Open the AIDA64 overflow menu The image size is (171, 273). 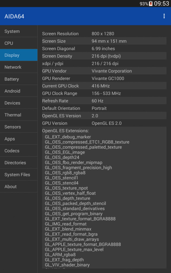(164, 16)
